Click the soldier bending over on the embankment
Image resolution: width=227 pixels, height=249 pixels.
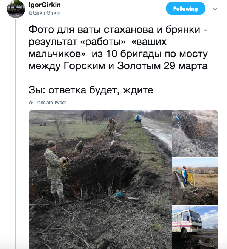(x=111, y=127)
